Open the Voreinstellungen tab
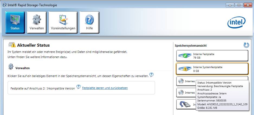Viewport: 254px width, 115px height. click(63, 22)
